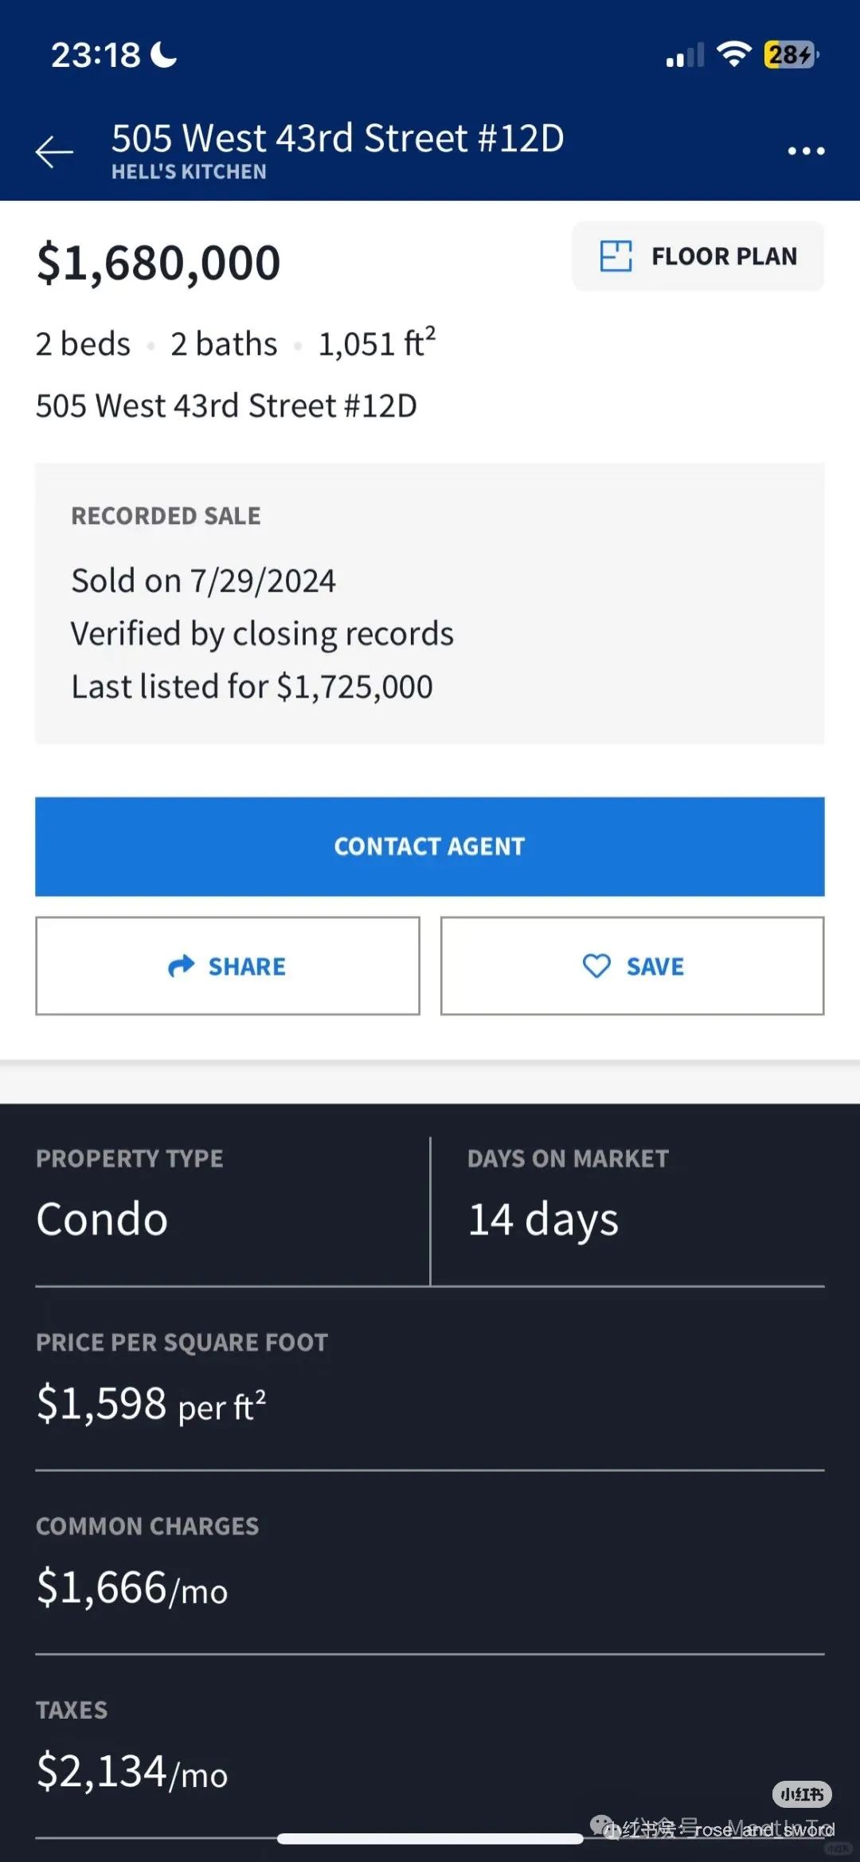Open the three-dot more options menu
The height and width of the screenshot is (1862, 860).
[806, 151]
